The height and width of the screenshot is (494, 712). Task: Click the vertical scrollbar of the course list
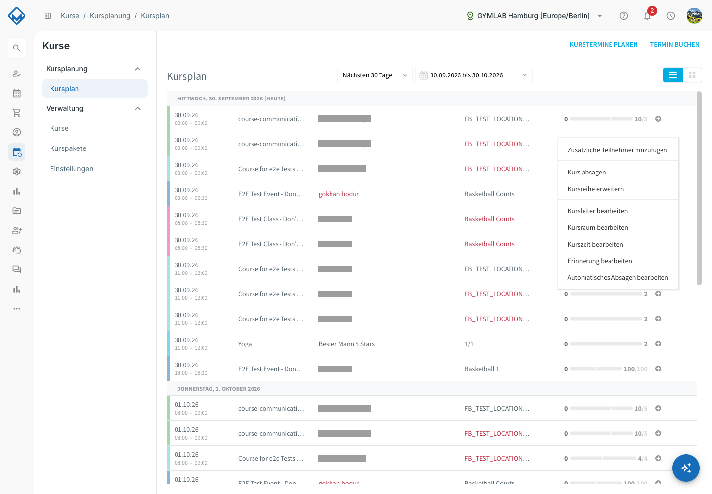click(x=699, y=188)
